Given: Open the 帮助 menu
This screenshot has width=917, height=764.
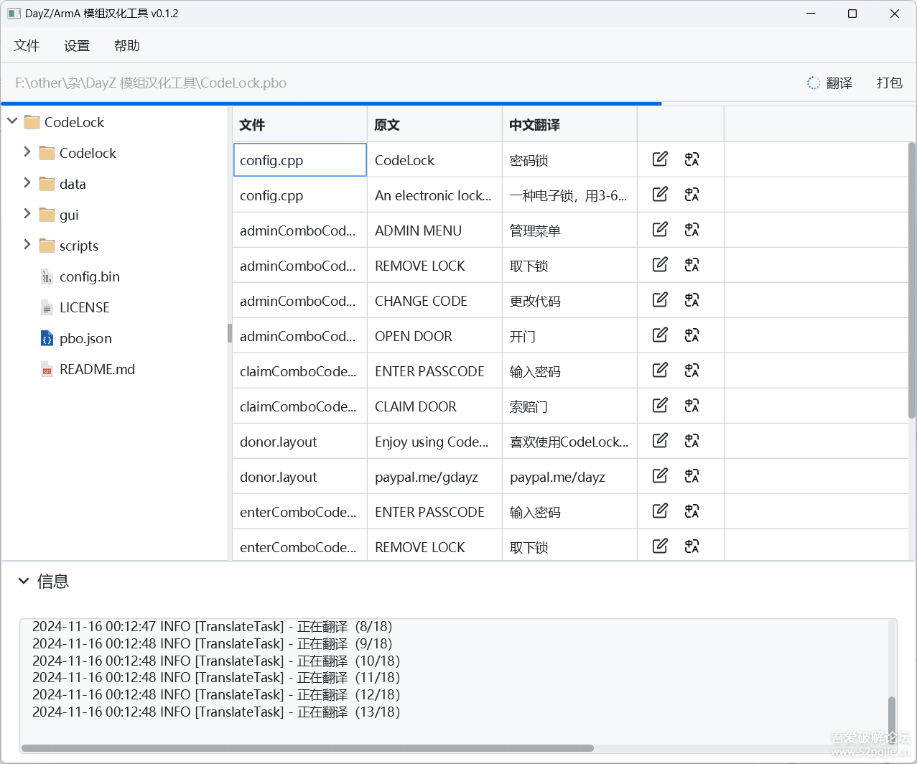Looking at the screenshot, I should tap(127, 46).
